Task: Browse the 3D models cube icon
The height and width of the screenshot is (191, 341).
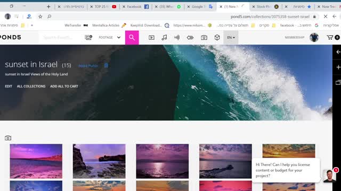Action: (x=217, y=38)
